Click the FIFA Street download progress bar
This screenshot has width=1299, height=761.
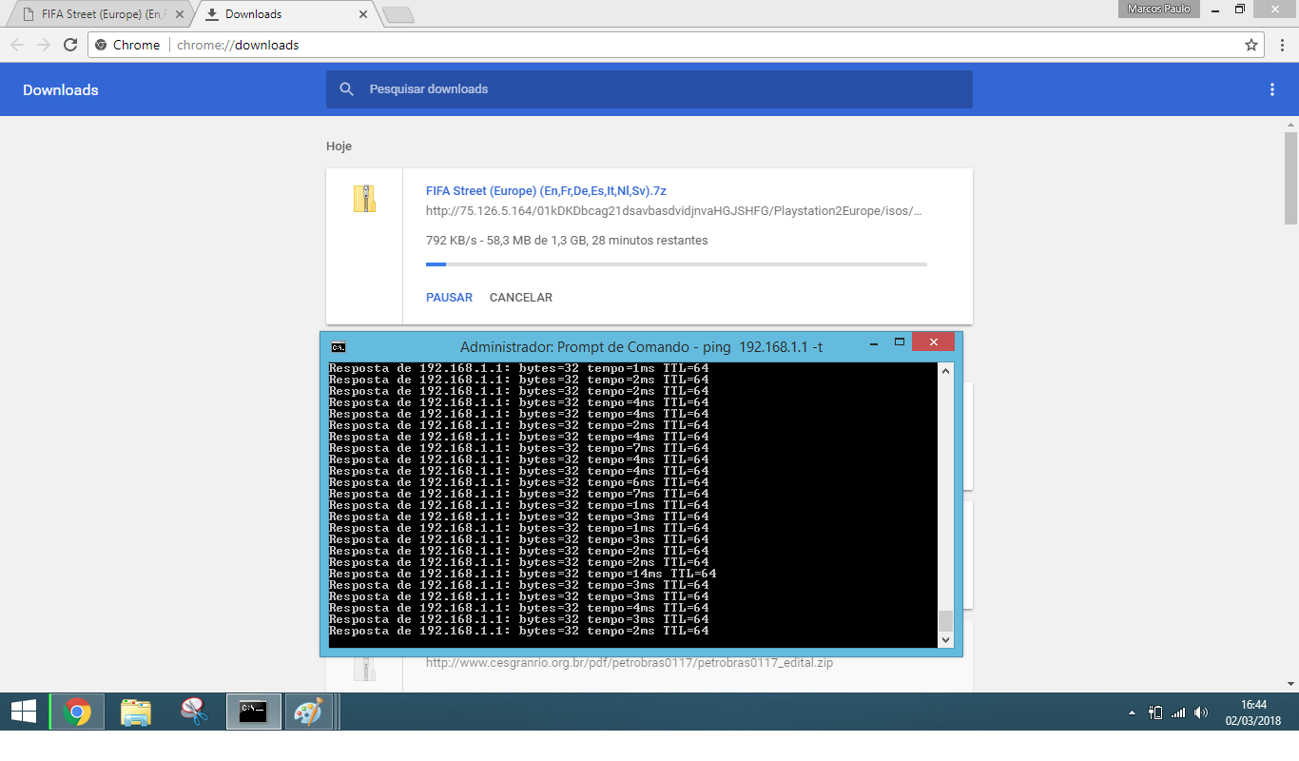click(676, 264)
